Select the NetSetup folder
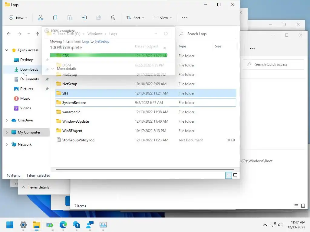310x232 pixels. coord(146,84)
